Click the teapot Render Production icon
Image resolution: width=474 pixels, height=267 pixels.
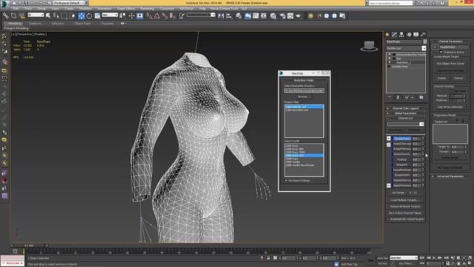pyautogui.click(x=298, y=16)
